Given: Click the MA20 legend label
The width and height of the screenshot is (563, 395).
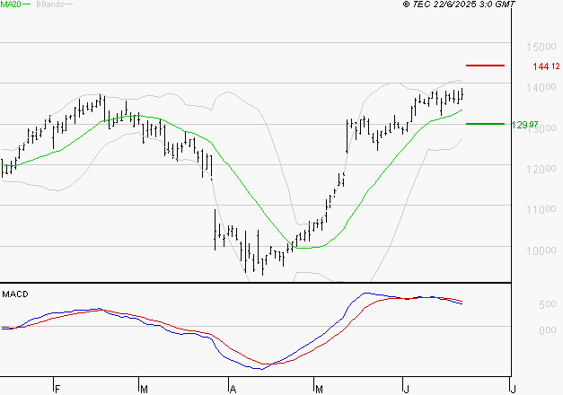Looking at the screenshot, I should coord(11,4).
